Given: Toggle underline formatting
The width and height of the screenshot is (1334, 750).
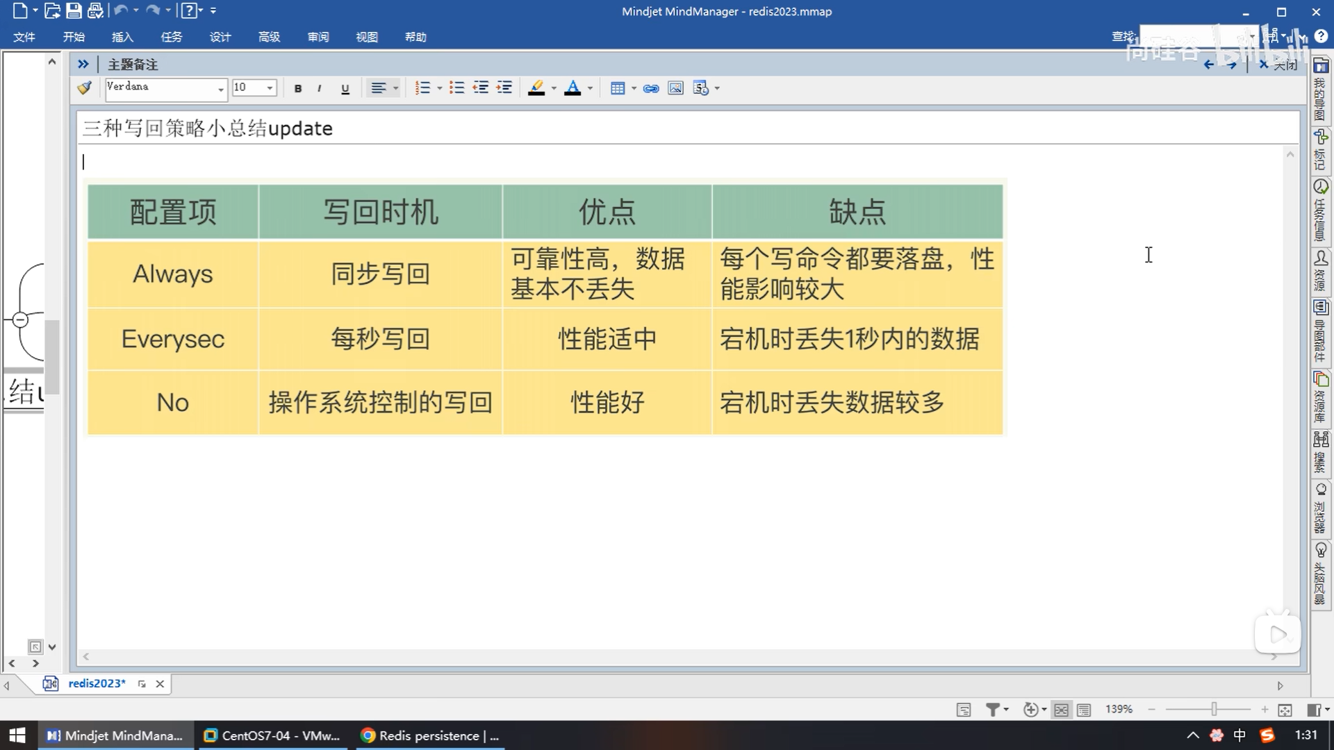Looking at the screenshot, I should (x=345, y=88).
